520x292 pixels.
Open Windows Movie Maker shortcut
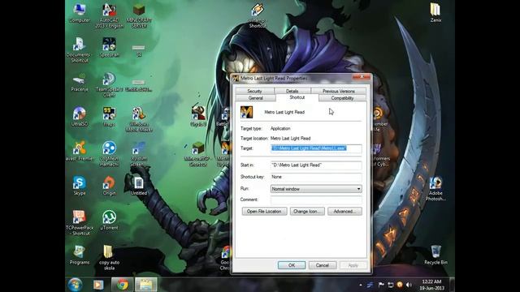pos(139,119)
